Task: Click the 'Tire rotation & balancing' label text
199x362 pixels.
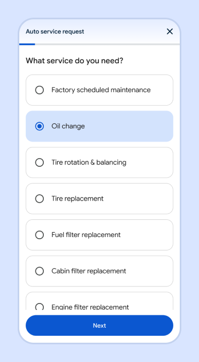Action: pyautogui.click(x=89, y=162)
